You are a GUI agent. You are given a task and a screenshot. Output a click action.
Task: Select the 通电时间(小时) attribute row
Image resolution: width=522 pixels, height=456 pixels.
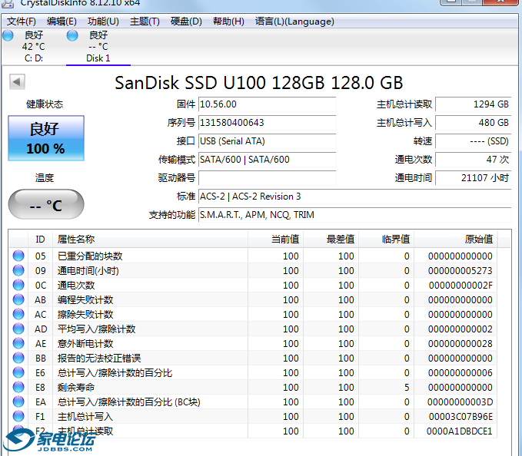click(253, 270)
